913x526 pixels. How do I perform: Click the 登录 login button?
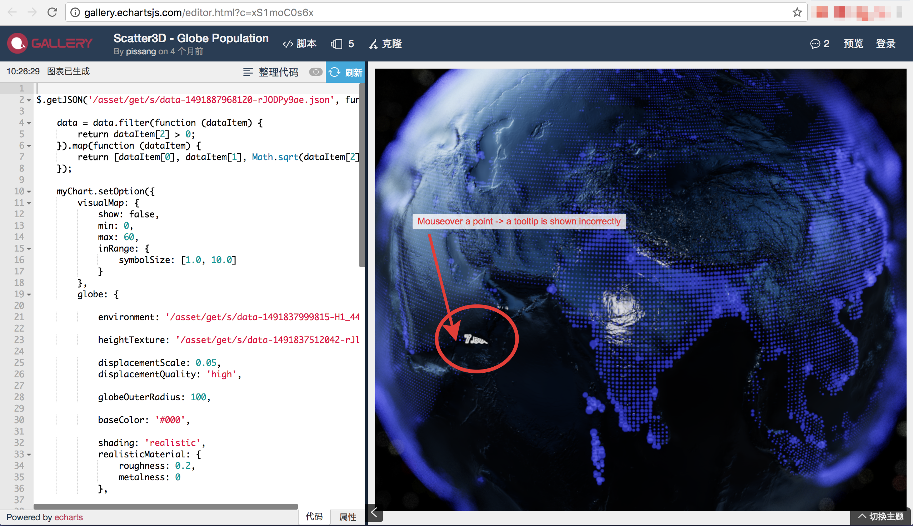886,43
